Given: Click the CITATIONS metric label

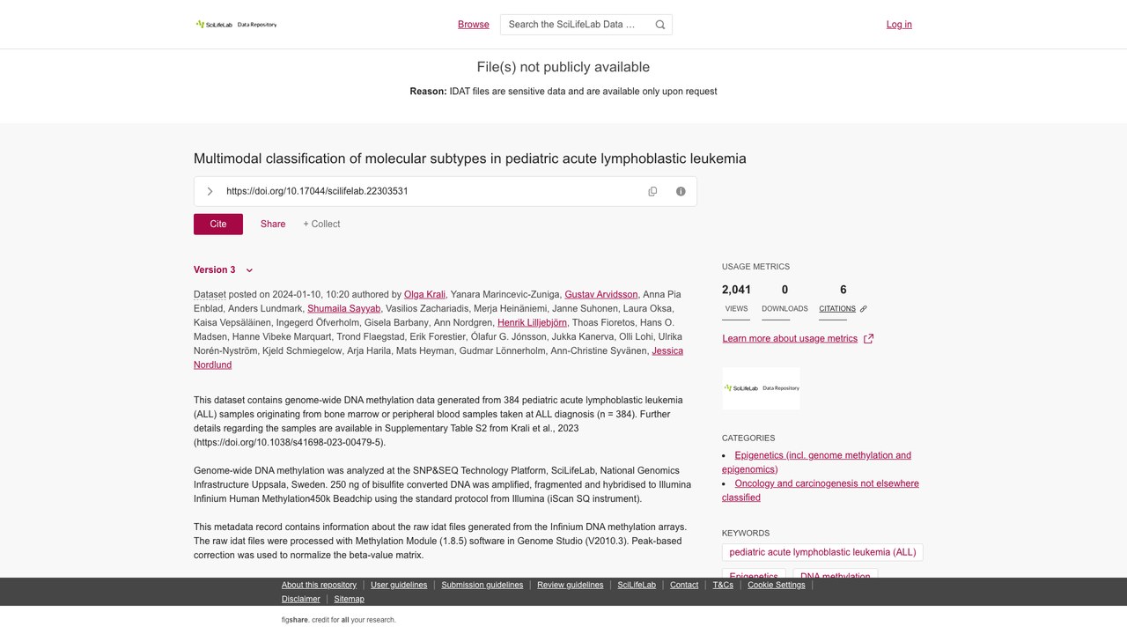Looking at the screenshot, I should [837, 309].
